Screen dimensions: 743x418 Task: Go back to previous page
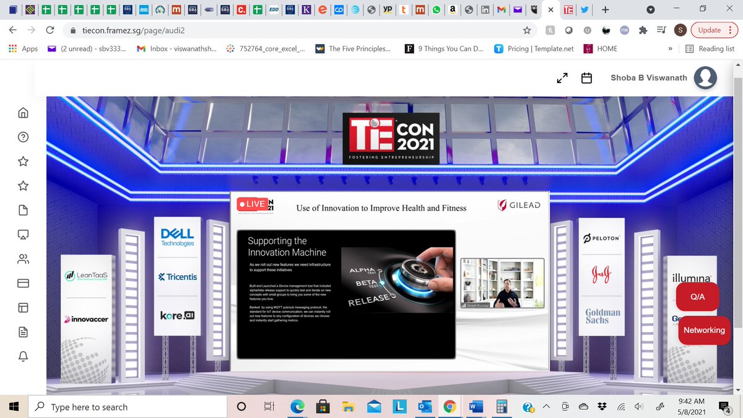point(13,30)
